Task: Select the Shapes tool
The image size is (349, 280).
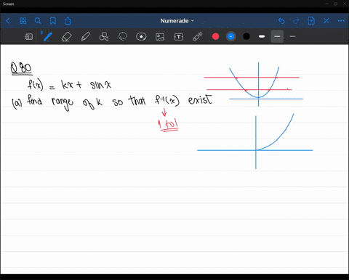Action: pyautogui.click(x=104, y=37)
